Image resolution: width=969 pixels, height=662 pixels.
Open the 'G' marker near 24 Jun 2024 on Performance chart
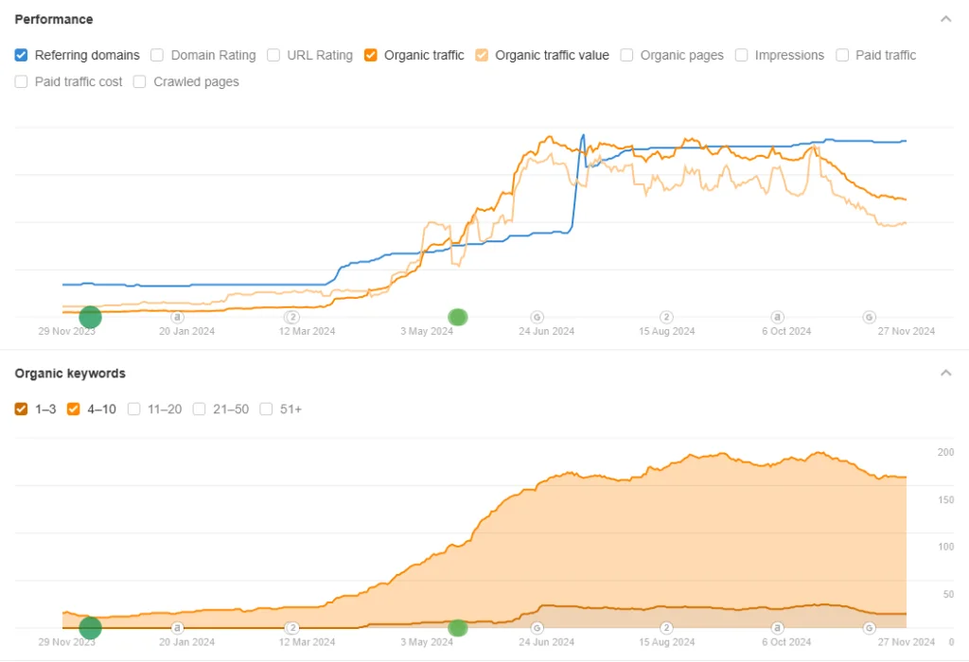537,317
